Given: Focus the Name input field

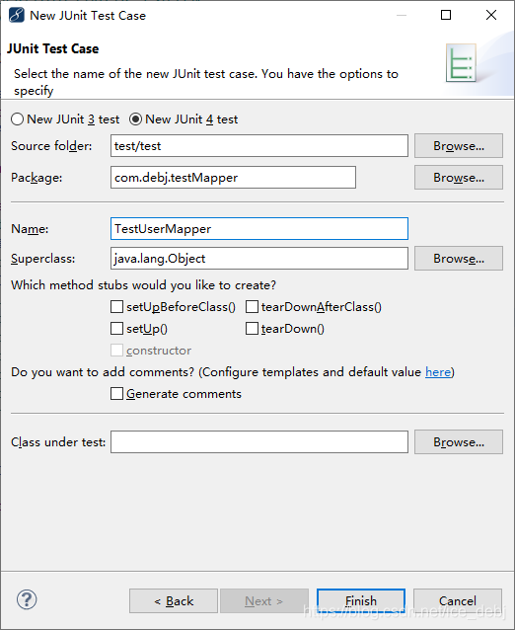Looking at the screenshot, I should [x=259, y=229].
